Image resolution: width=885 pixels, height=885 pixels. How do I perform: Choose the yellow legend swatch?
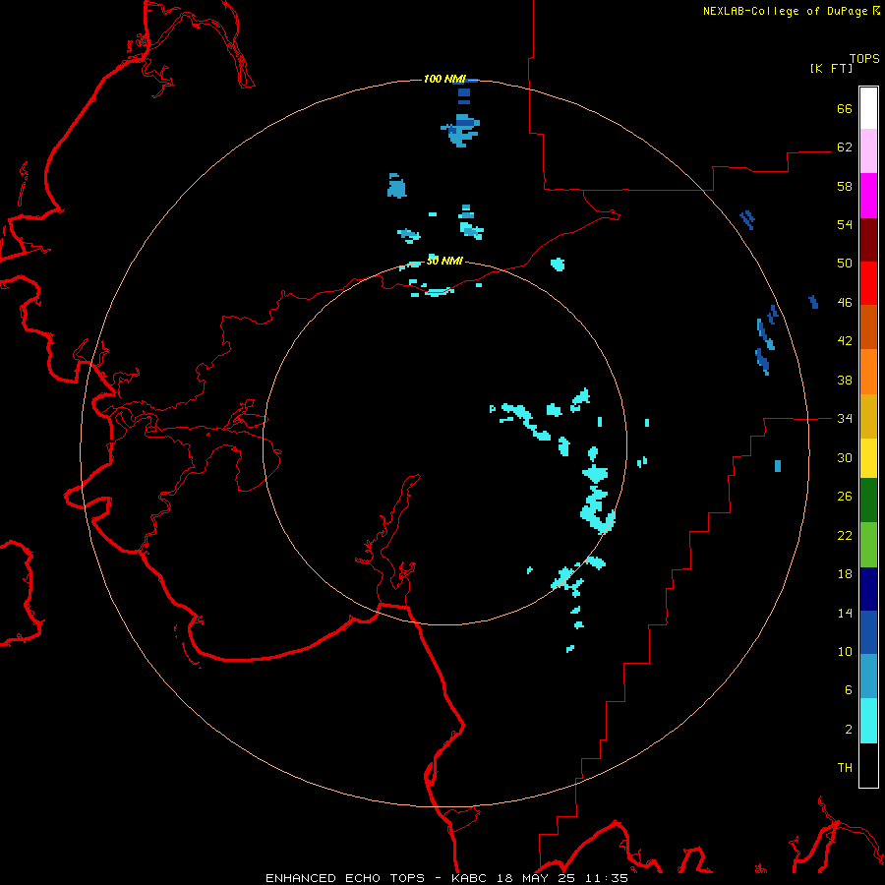click(x=868, y=457)
